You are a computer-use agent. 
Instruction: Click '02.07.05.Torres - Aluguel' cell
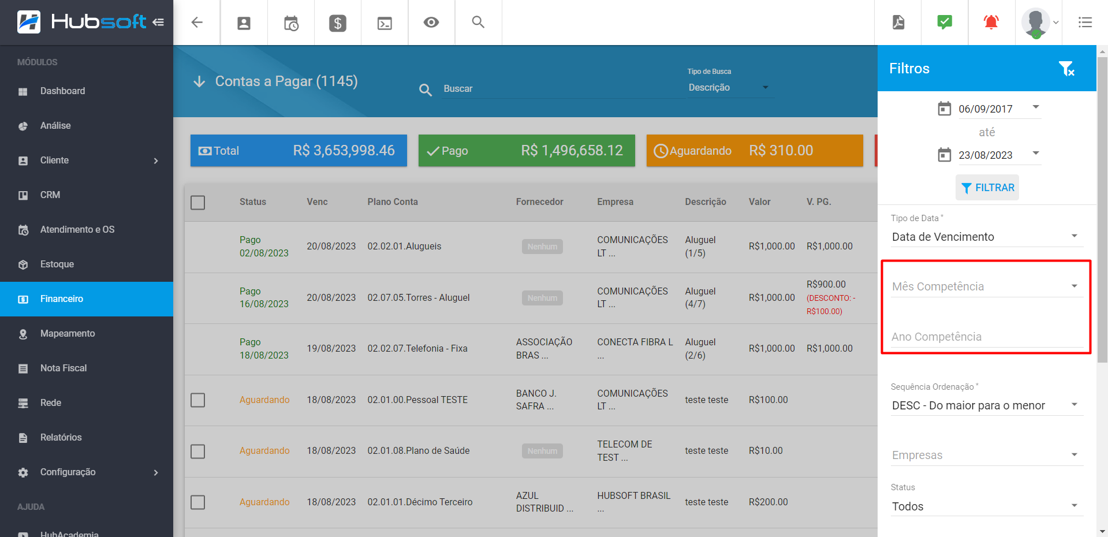419,297
